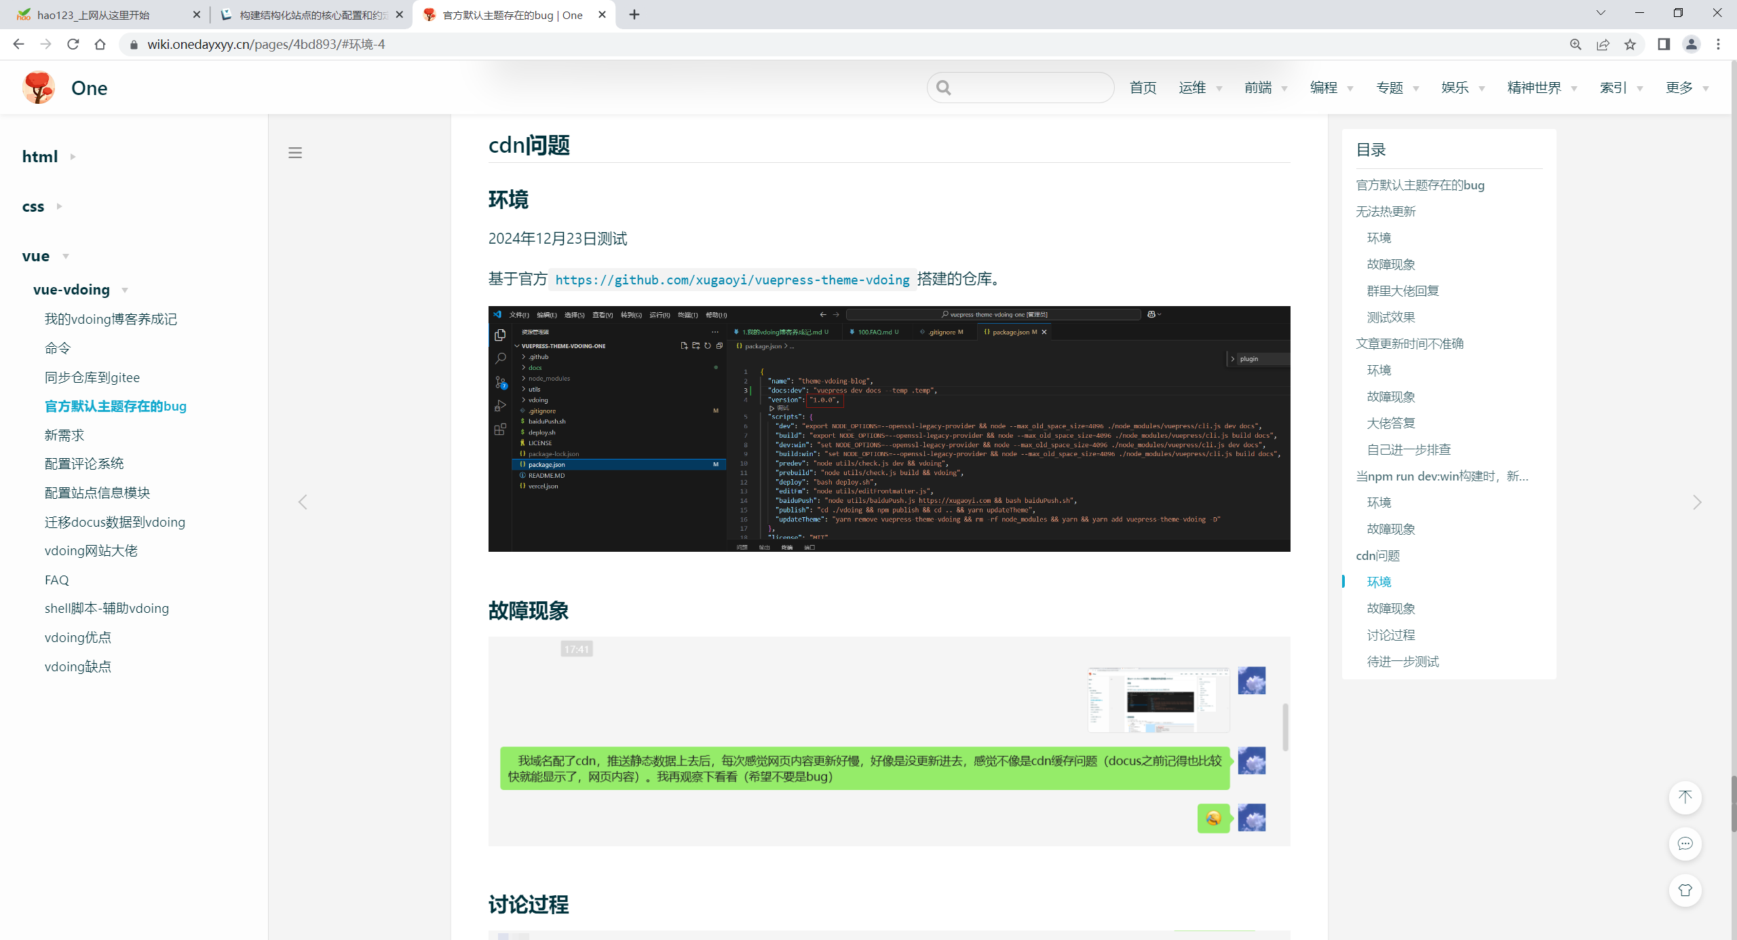Open the browser home page icon
Screen dimensions: 1737x940
tap(100, 44)
